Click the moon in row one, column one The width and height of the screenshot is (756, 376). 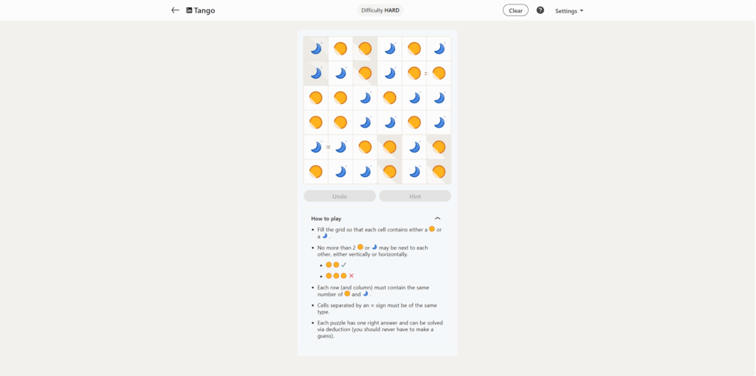[316, 49]
